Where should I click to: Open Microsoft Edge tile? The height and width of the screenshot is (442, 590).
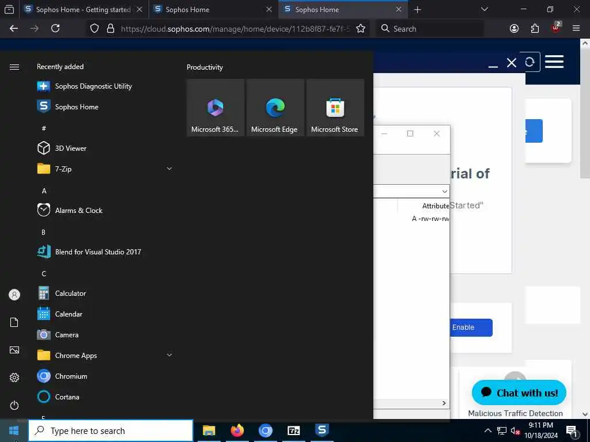click(x=275, y=108)
